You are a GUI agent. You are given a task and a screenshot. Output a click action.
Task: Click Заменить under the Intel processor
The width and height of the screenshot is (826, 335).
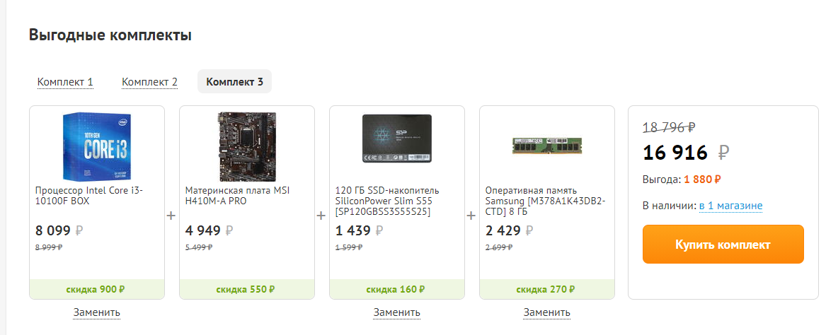coord(97,312)
